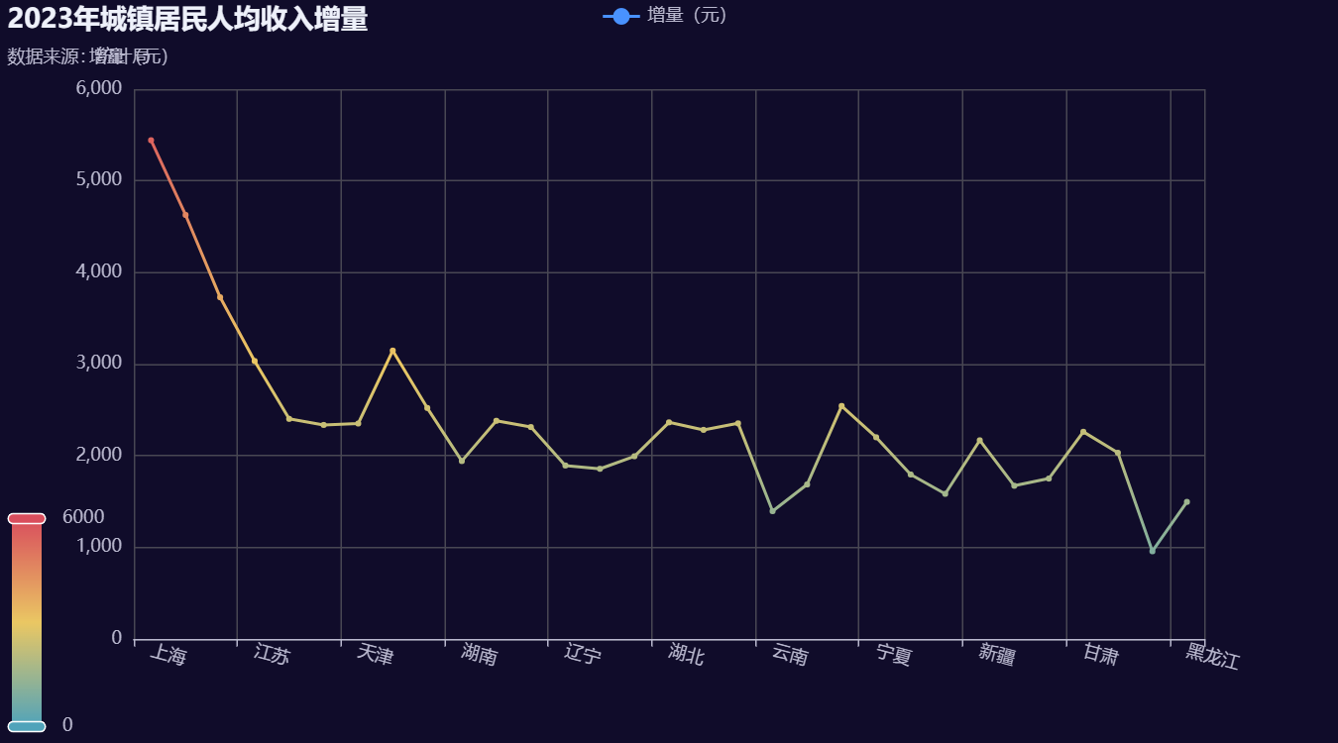The width and height of the screenshot is (1338, 743).
Task: Click the 天津 data point on the line
Action: click(x=358, y=424)
